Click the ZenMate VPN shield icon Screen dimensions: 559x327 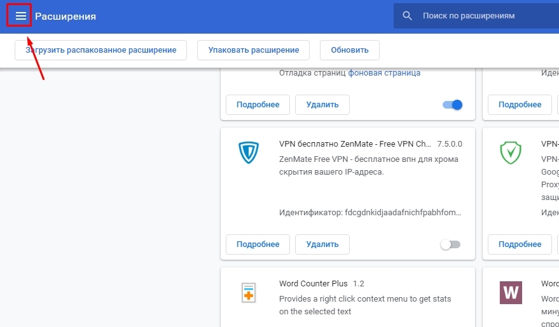tap(249, 153)
